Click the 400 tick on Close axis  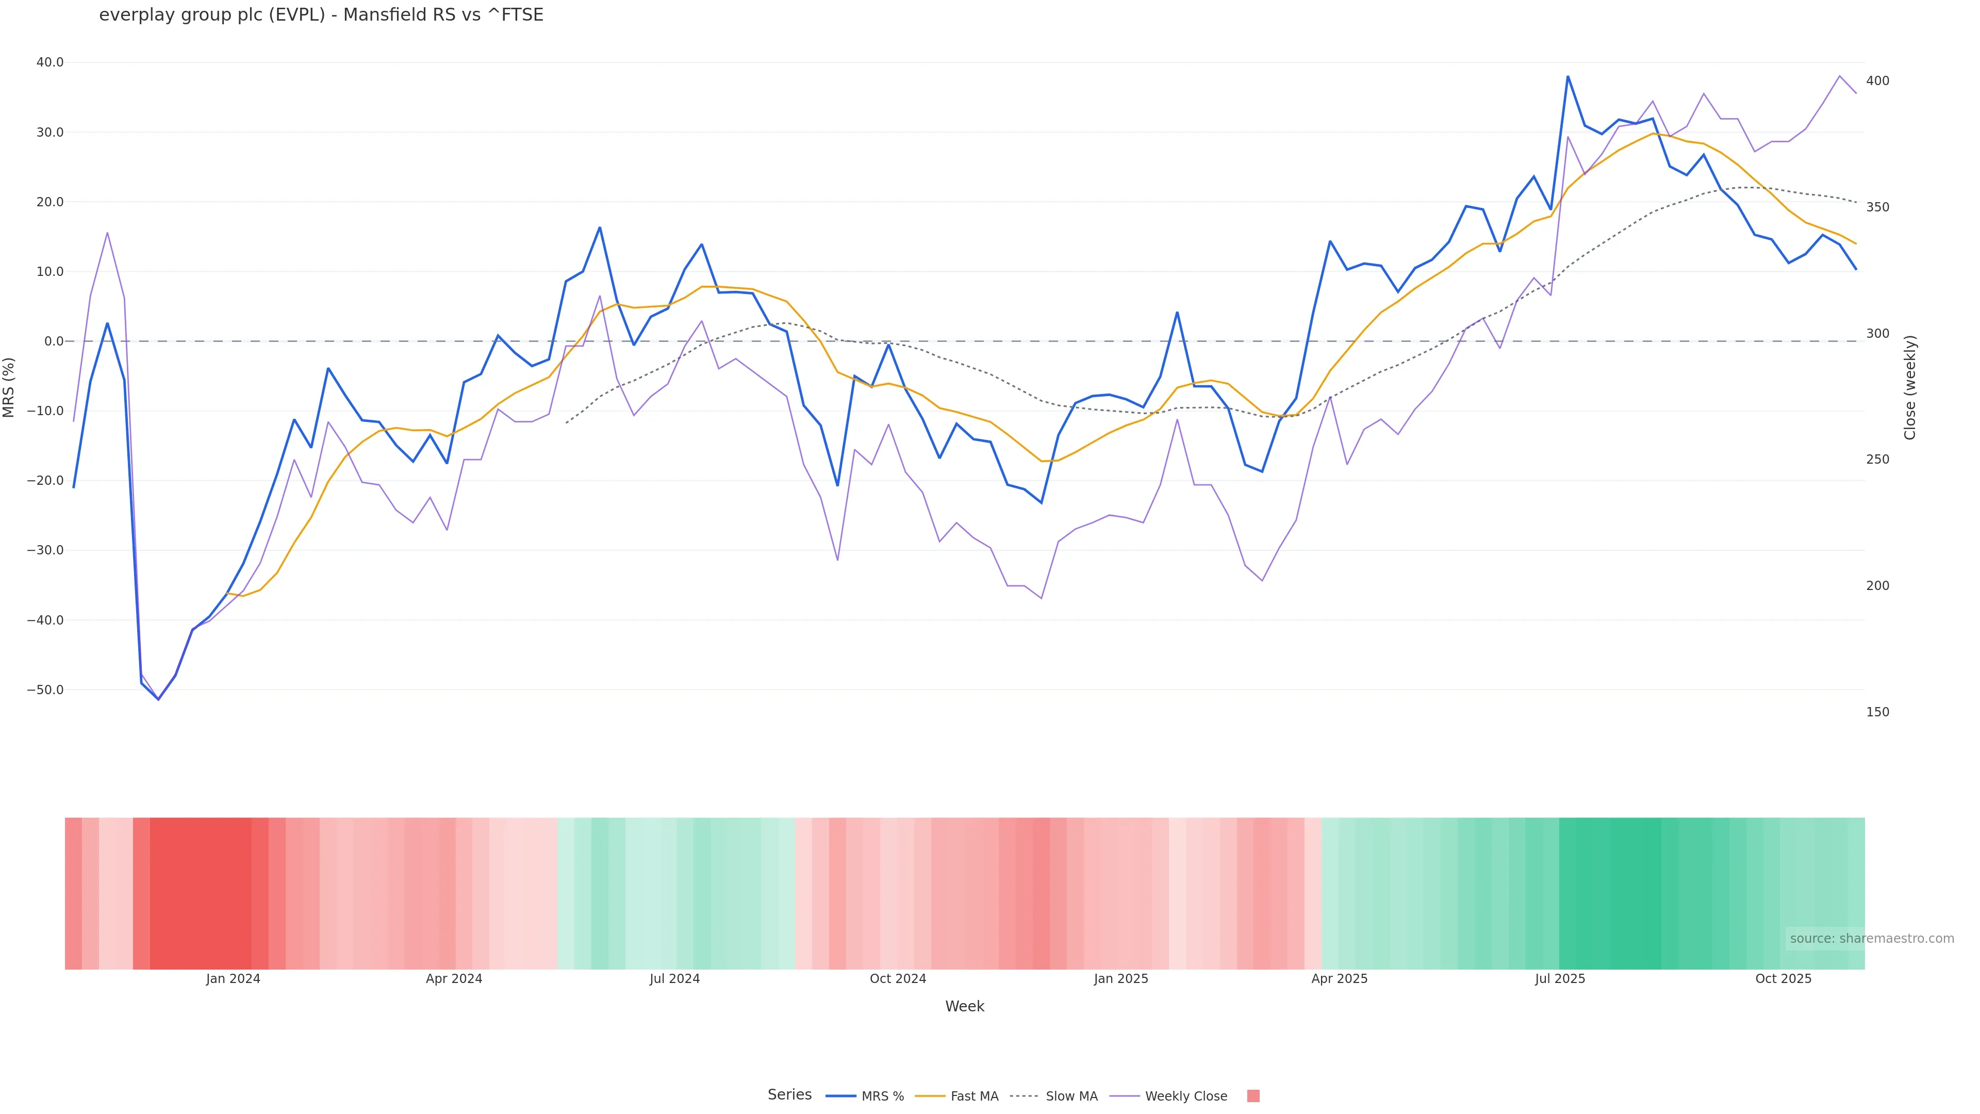[x=1877, y=81]
